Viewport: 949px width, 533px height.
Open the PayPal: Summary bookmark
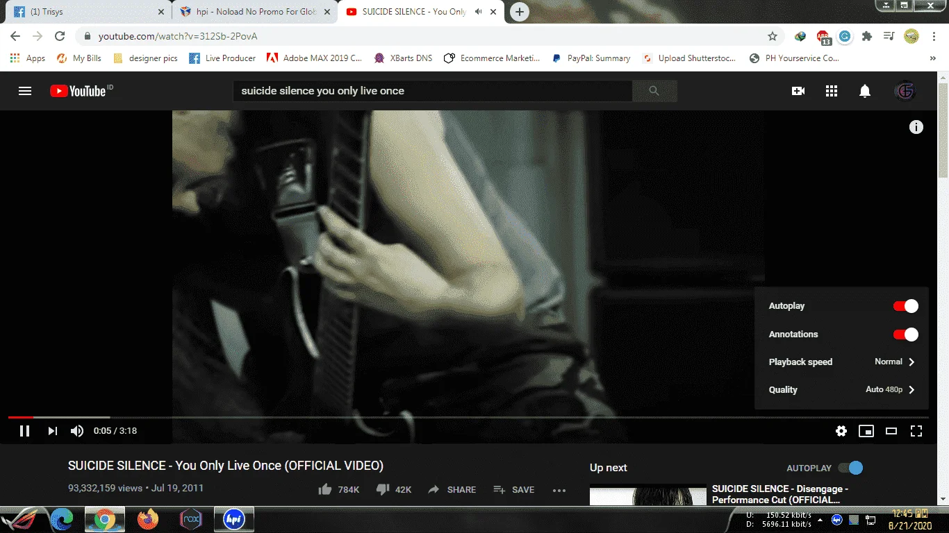point(591,58)
